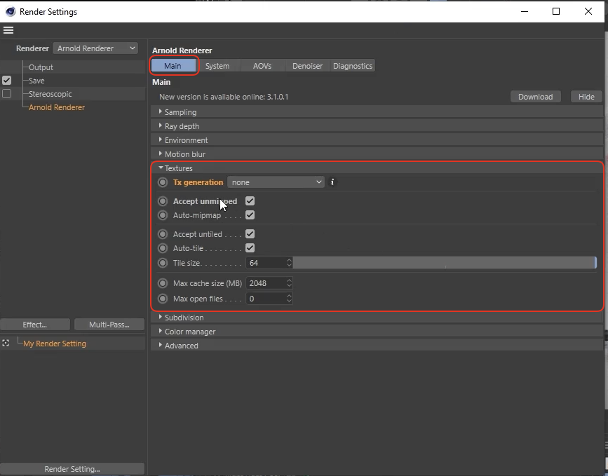
Task: Toggle animation dot beside Accept unmipped
Action: point(163,201)
